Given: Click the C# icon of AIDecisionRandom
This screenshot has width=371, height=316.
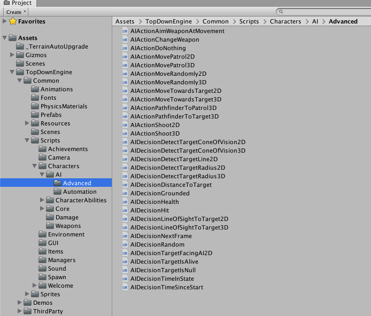Looking at the screenshot, I should 125,244.
